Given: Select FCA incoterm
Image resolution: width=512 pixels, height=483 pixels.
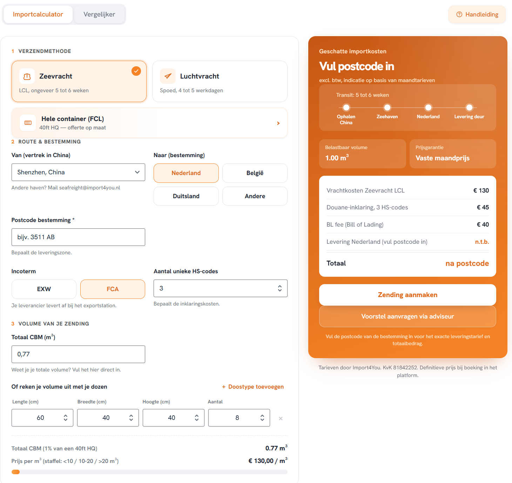Looking at the screenshot, I should pos(113,289).
